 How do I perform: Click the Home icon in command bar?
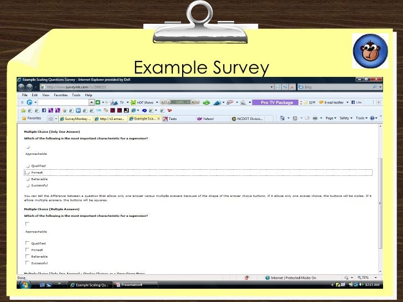click(x=282, y=118)
